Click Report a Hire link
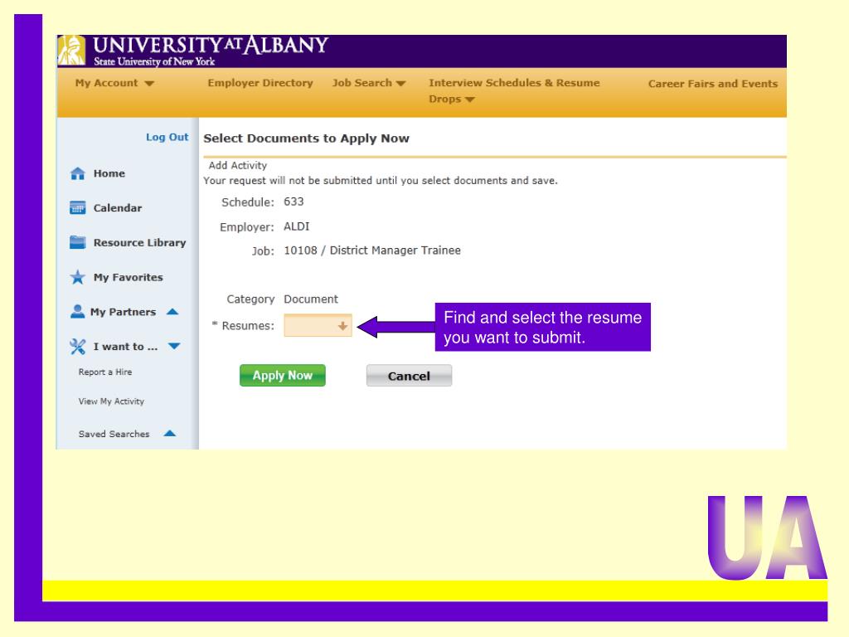Screen dimensions: 849x637 tap(105, 372)
